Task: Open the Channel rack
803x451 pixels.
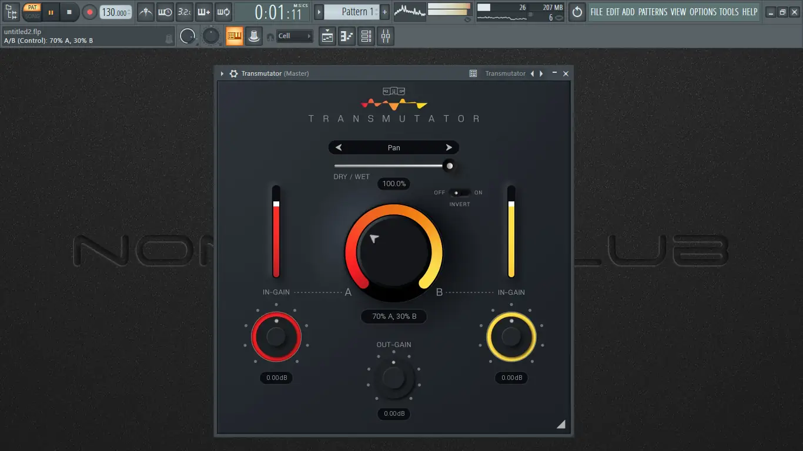Action: pos(365,36)
